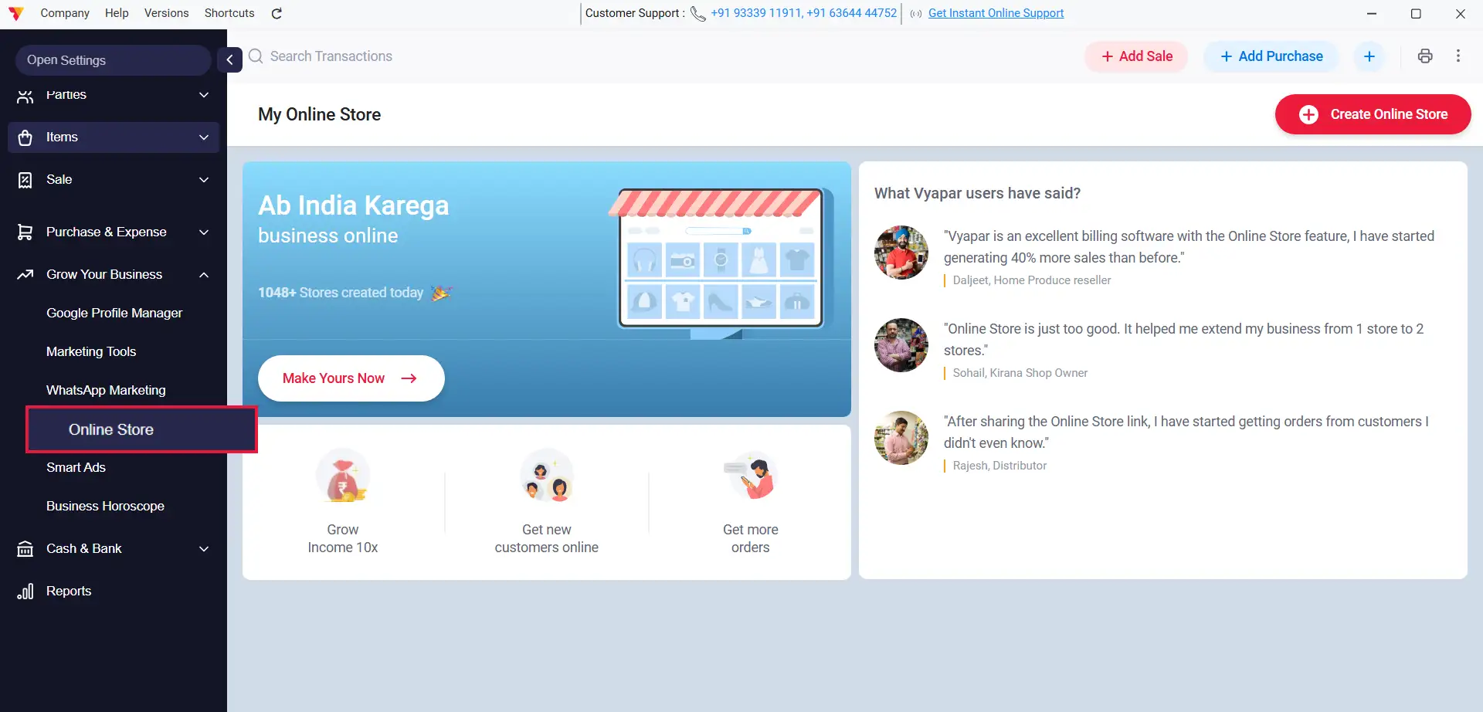Open the printer icon in toolbar
This screenshot has width=1483, height=712.
(x=1425, y=56)
